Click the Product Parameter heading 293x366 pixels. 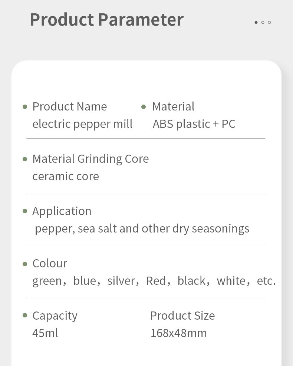(106, 20)
